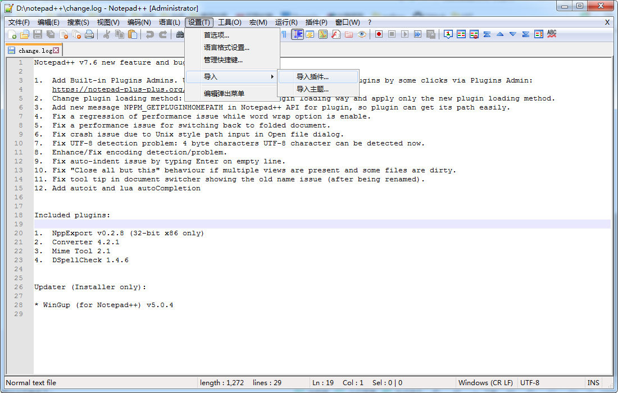Save the file using the floppy disk icon
The image size is (618, 393).
[x=38, y=35]
